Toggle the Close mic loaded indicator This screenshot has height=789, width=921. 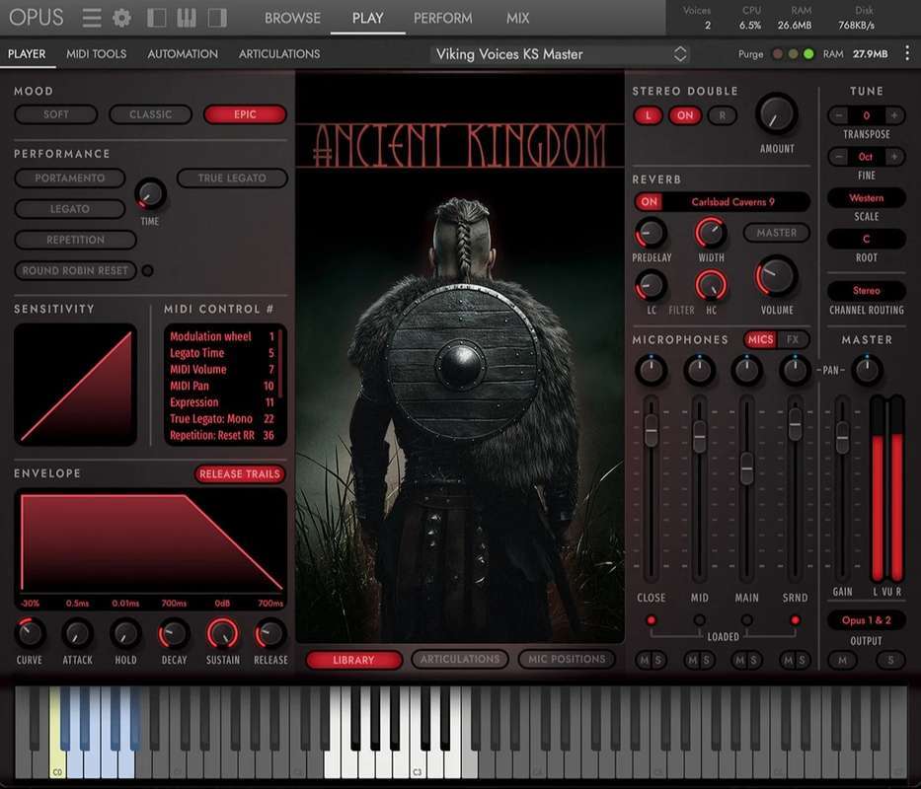[x=651, y=619]
